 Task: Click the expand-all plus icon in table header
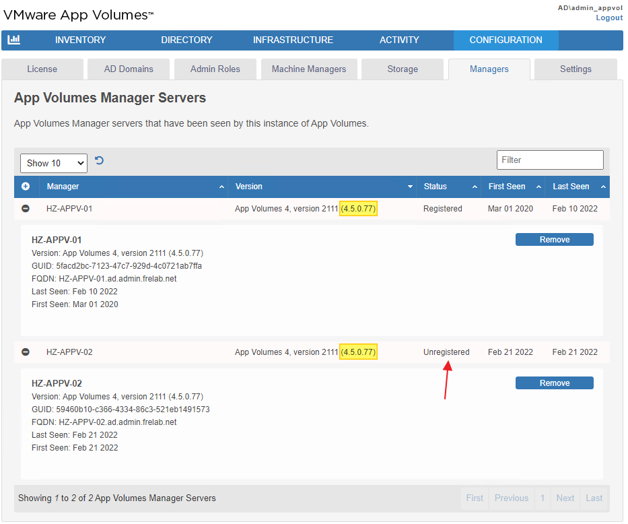tap(26, 187)
